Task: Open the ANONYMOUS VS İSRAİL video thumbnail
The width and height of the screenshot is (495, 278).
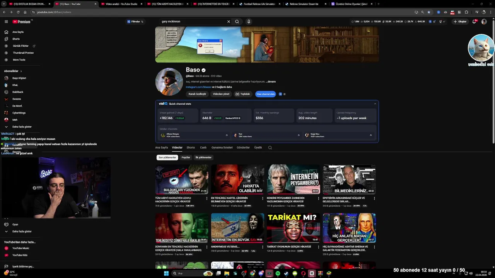Action: 237,228
